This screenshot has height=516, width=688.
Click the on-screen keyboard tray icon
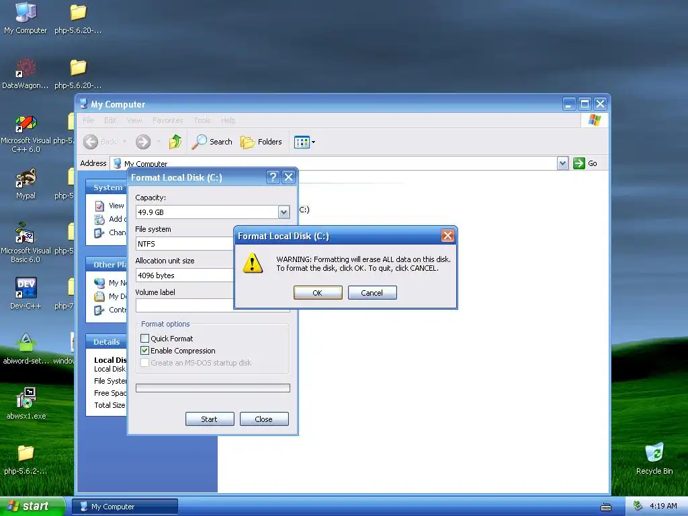click(x=606, y=507)
